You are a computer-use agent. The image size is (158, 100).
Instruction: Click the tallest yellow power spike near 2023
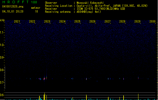coord(44,96)
